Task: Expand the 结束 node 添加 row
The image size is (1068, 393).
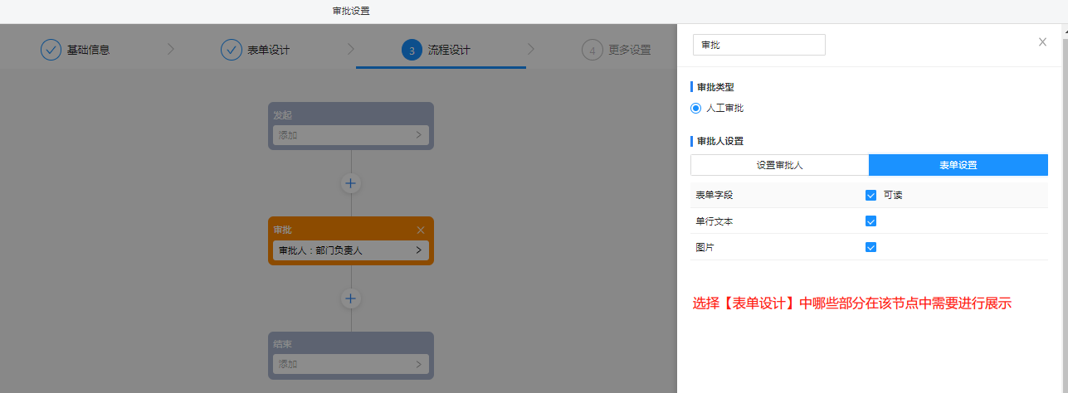Action: [x=350, y=364]
